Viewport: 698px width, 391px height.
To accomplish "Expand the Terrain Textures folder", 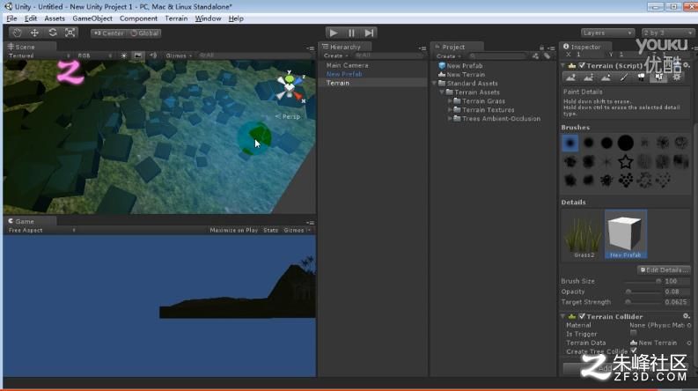I will (450, 110).
